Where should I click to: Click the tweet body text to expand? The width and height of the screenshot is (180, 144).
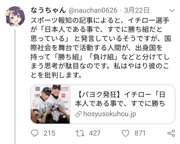click(x=100, y=48)
